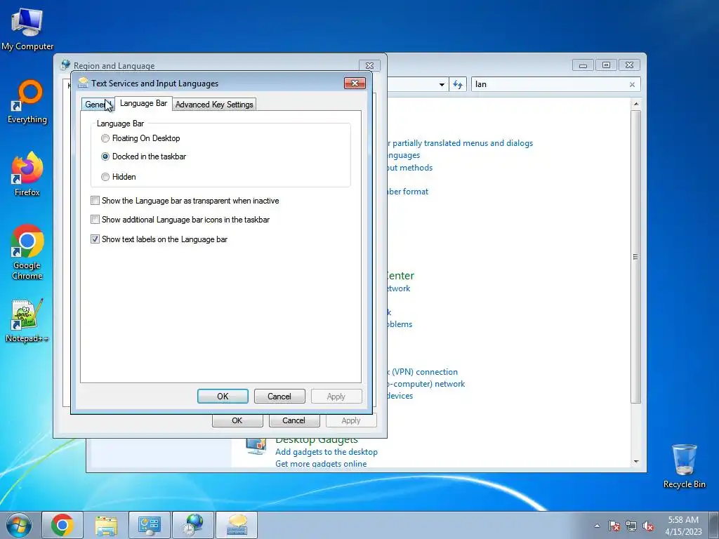This screenshot has height=539, width=719.
Task: Click the taskbar clock showing 5:58 AM
Action: (x=683, y=526)
